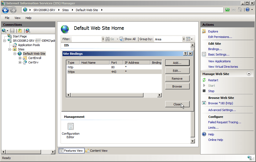Refresh page with green arrows icon
Screen dimensions: 256x162
point(227,9)
